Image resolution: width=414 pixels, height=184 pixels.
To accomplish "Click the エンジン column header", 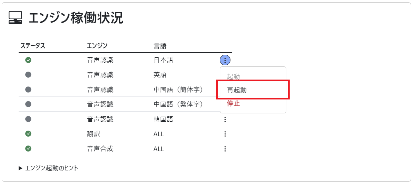I will (x=97, y=46).
